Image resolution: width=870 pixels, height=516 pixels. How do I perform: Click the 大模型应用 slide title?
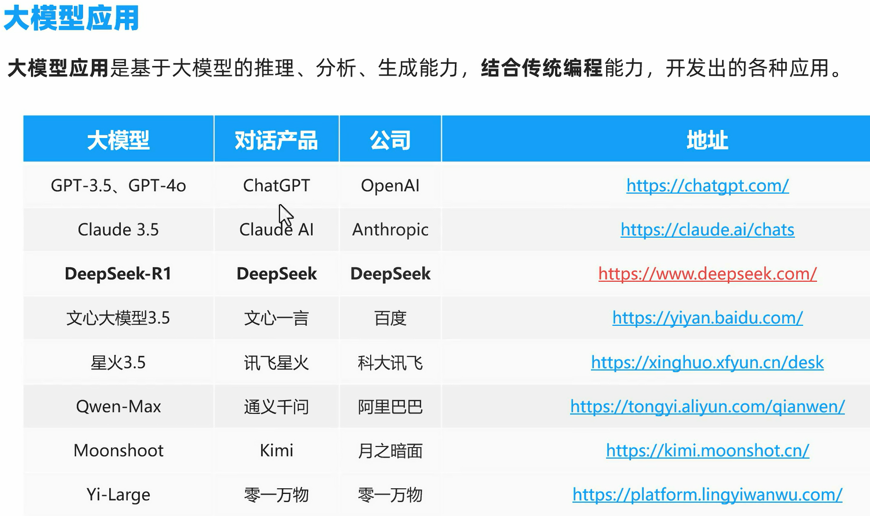click(x=71, y=19)
